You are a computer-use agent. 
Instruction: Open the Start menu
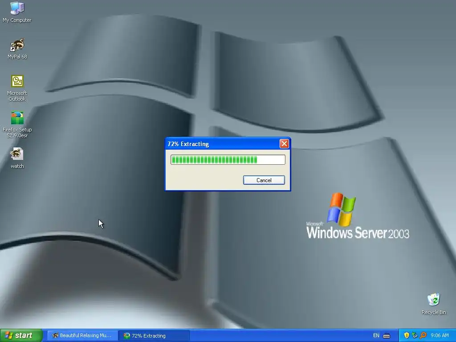[x=21, y=335]
